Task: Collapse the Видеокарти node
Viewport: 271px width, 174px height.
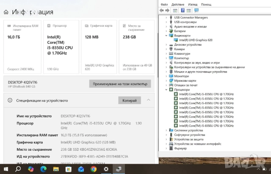Action: coord(166,36)
